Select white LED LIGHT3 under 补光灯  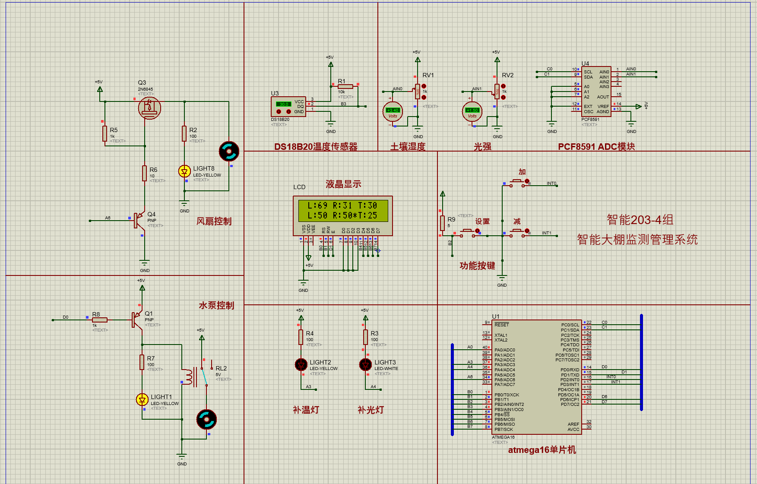coord(365,364)
